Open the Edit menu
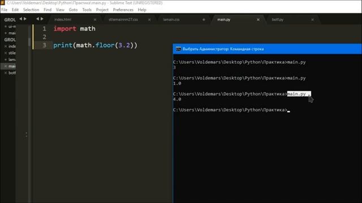 [15, 10]
